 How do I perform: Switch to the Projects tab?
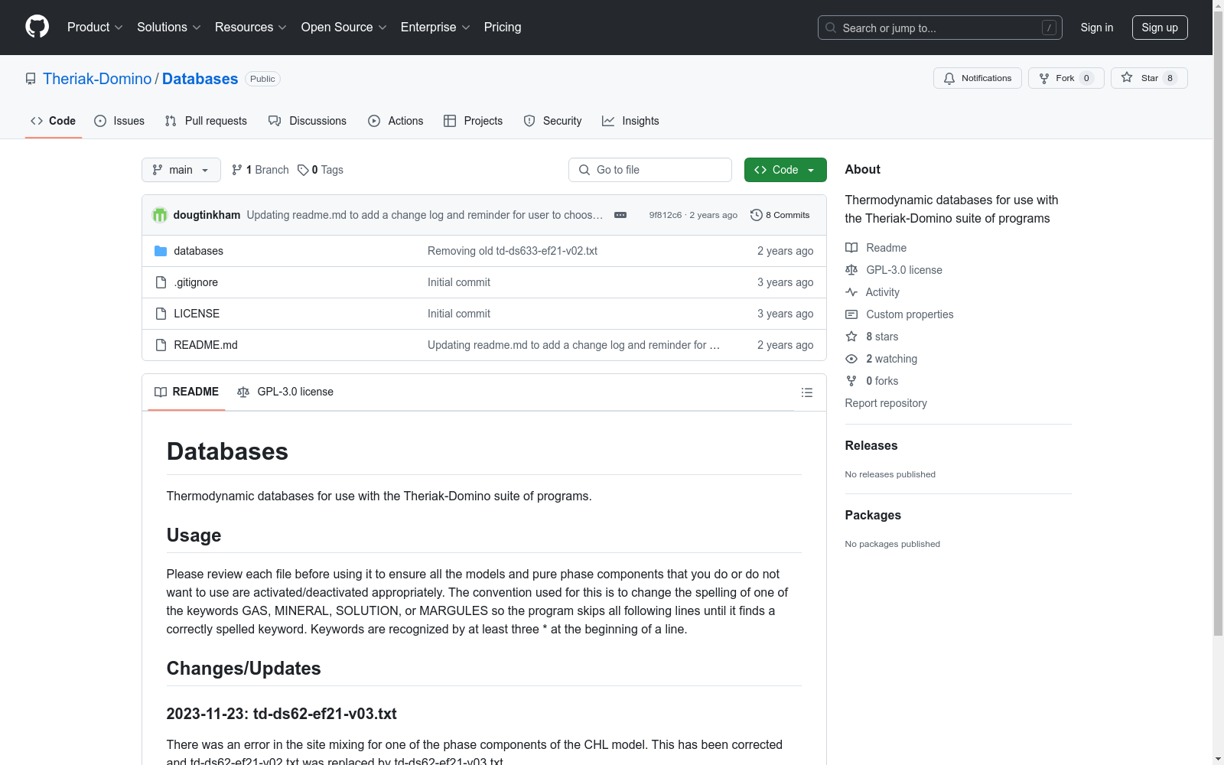[x=474, y=121]
